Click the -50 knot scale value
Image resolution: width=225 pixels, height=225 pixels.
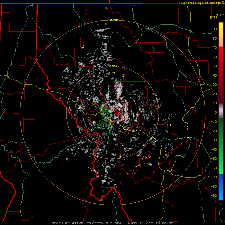coord(214,159)
